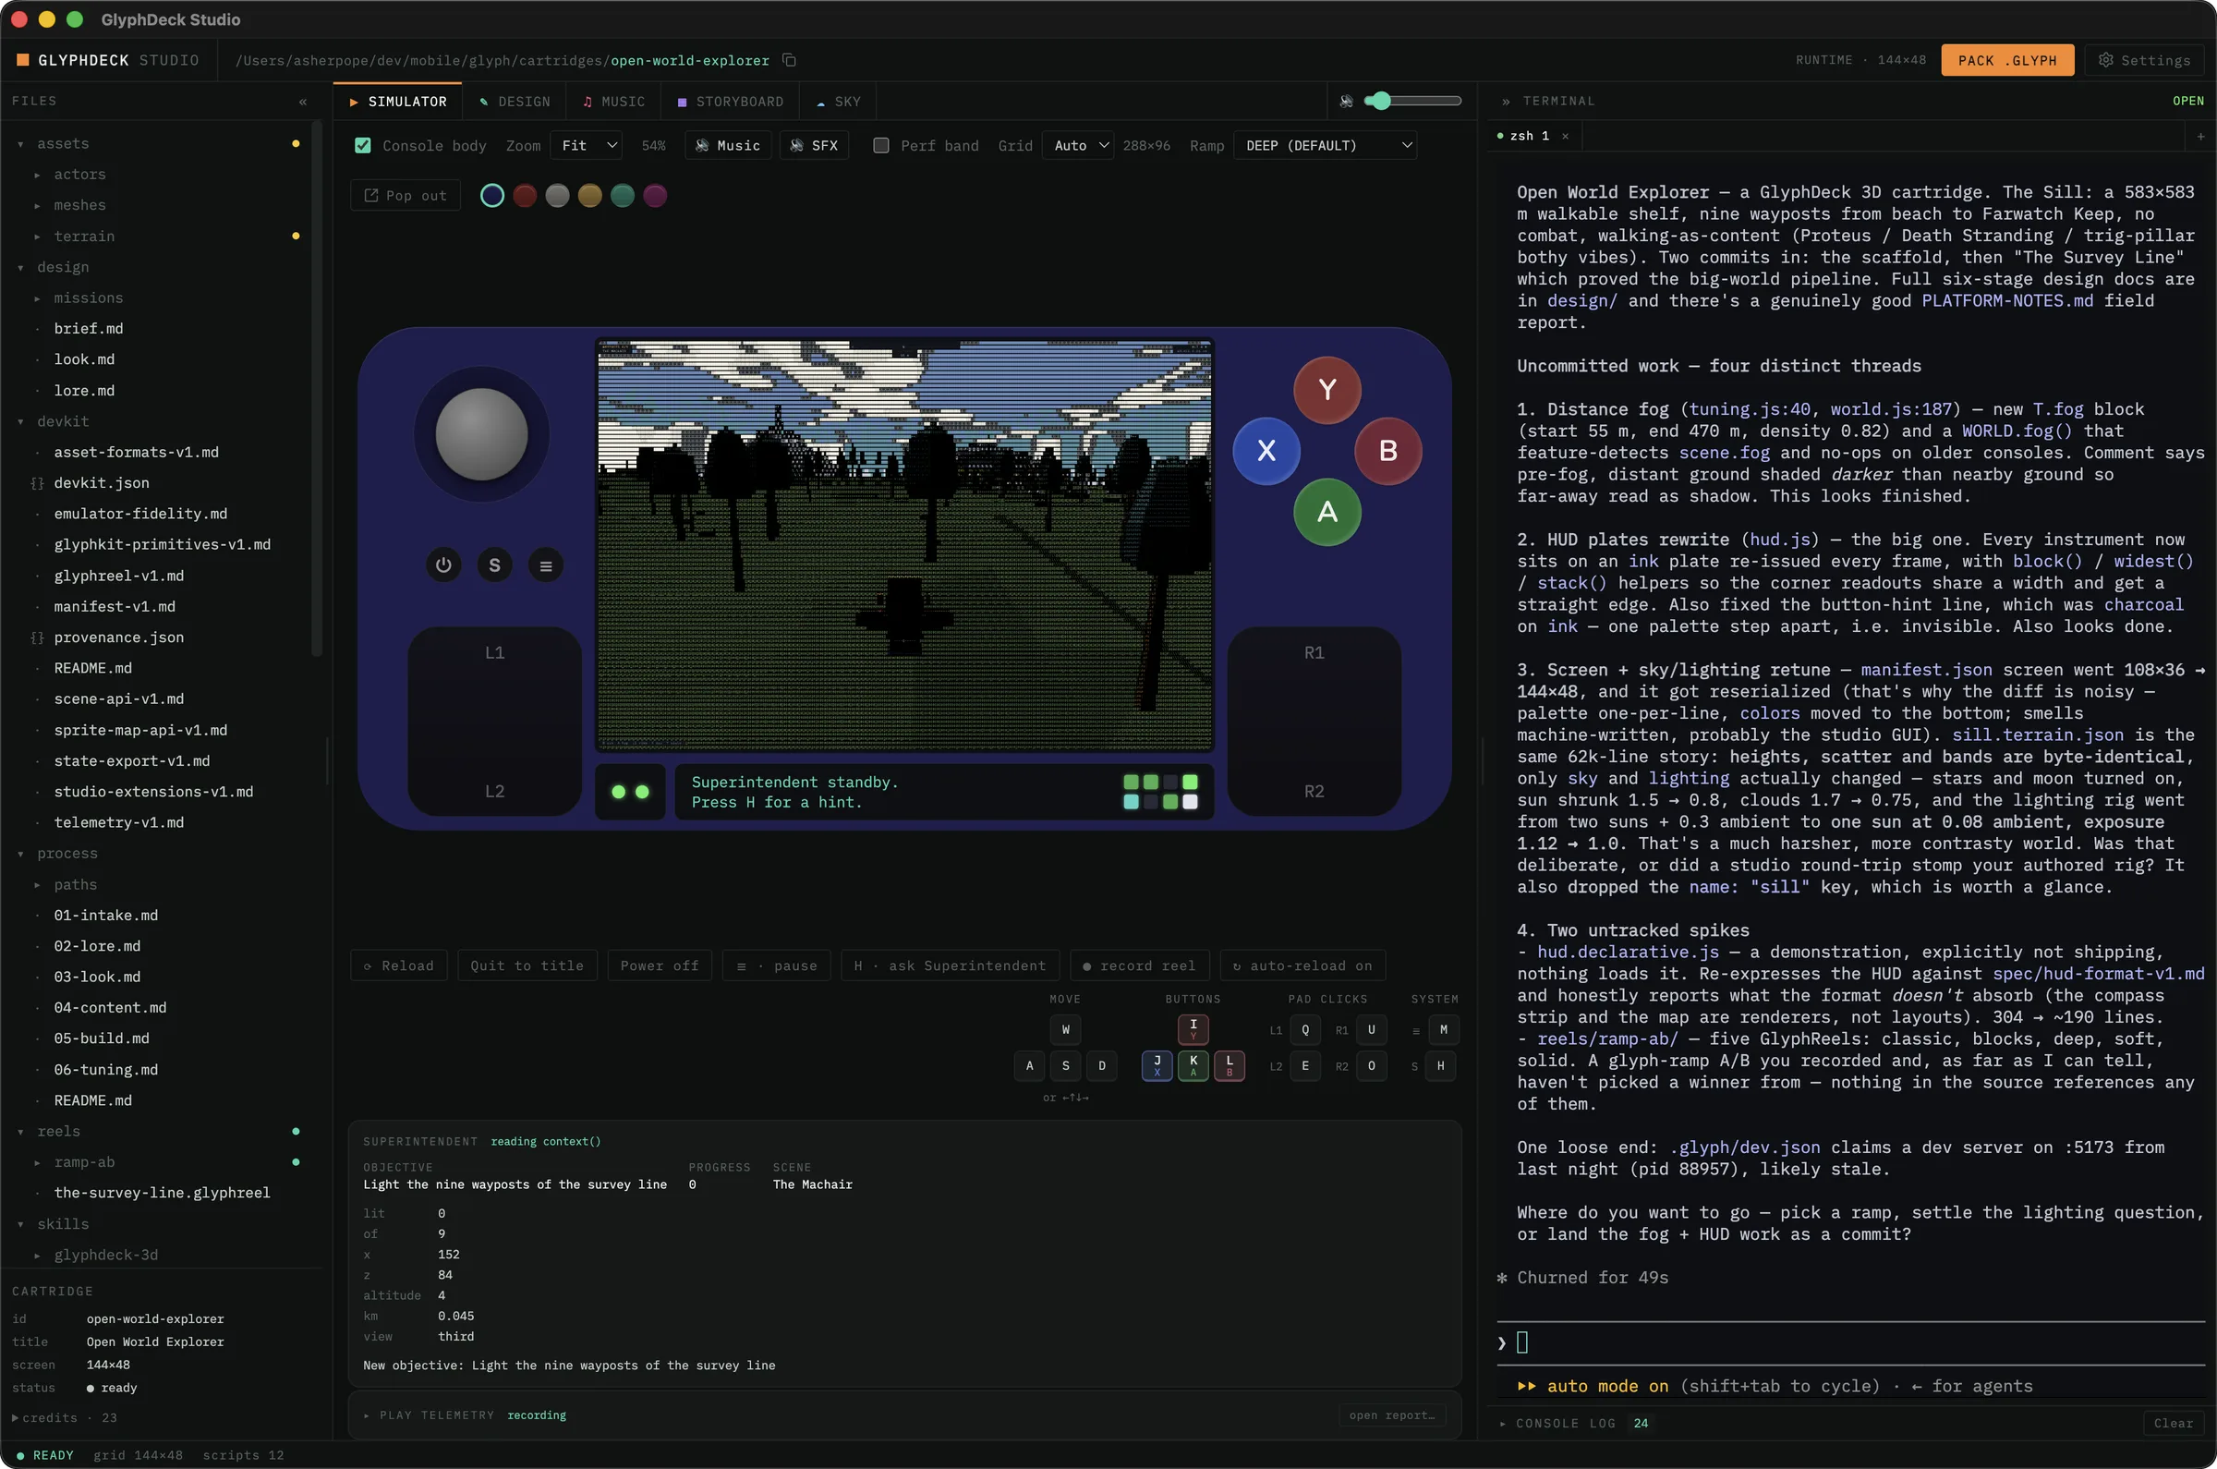Select the red console body color swatch
The image size is (2217, 1469).
click(x=525, y=195)
